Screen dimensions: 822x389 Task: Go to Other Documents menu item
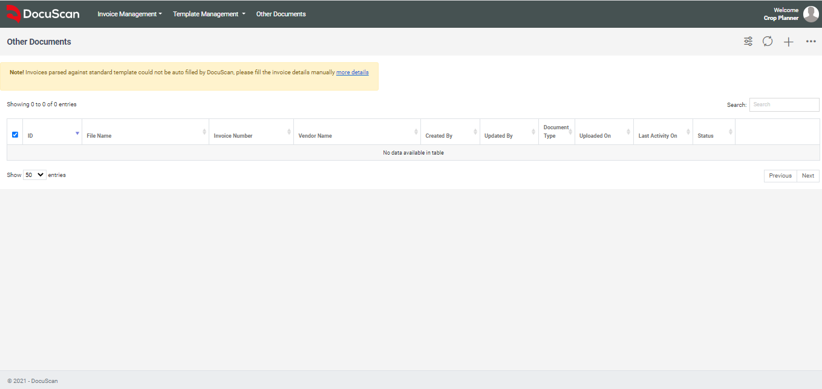[281, 14]
